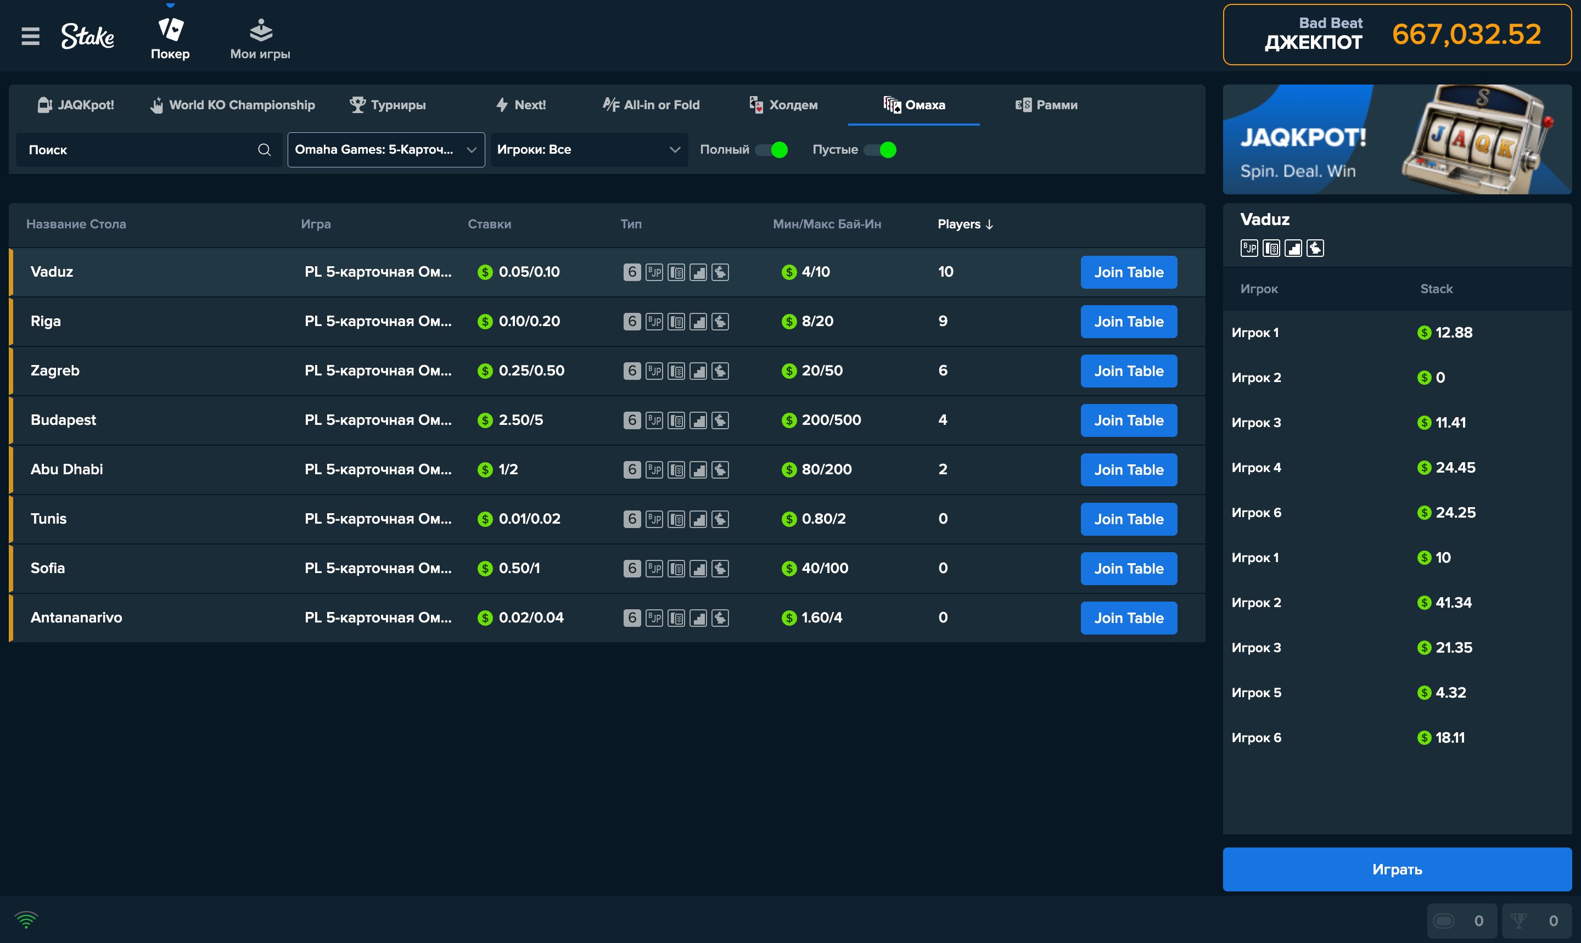Viewport: 1581px width, 943px height.
Task: Click the Ставки column header
Action: pos(489,224)
